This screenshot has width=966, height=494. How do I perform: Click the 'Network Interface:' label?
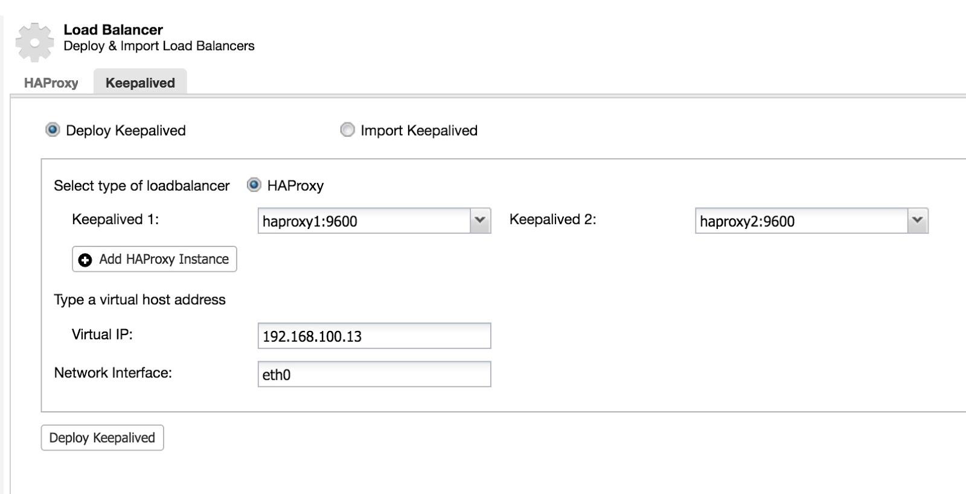[113, 373]
